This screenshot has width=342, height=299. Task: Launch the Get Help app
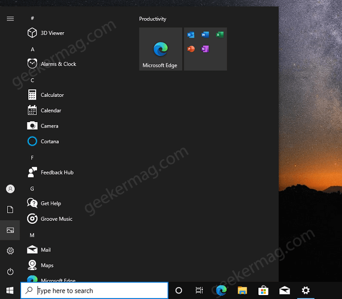click(44, 203)
